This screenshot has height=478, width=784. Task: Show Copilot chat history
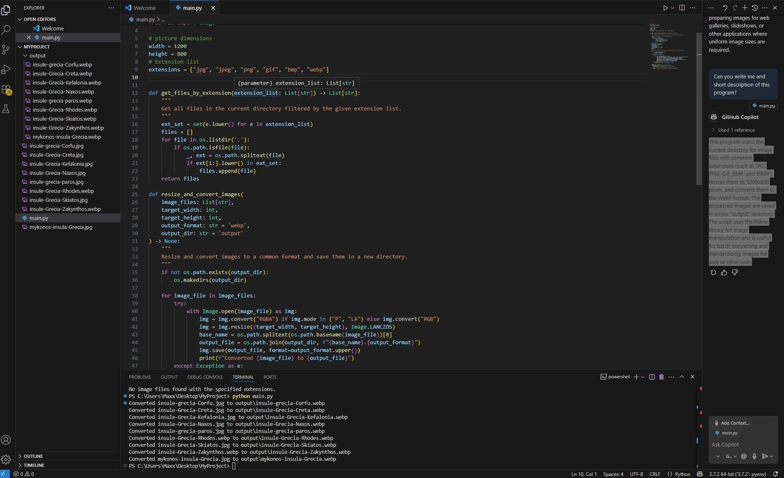(x=754, y=8)
